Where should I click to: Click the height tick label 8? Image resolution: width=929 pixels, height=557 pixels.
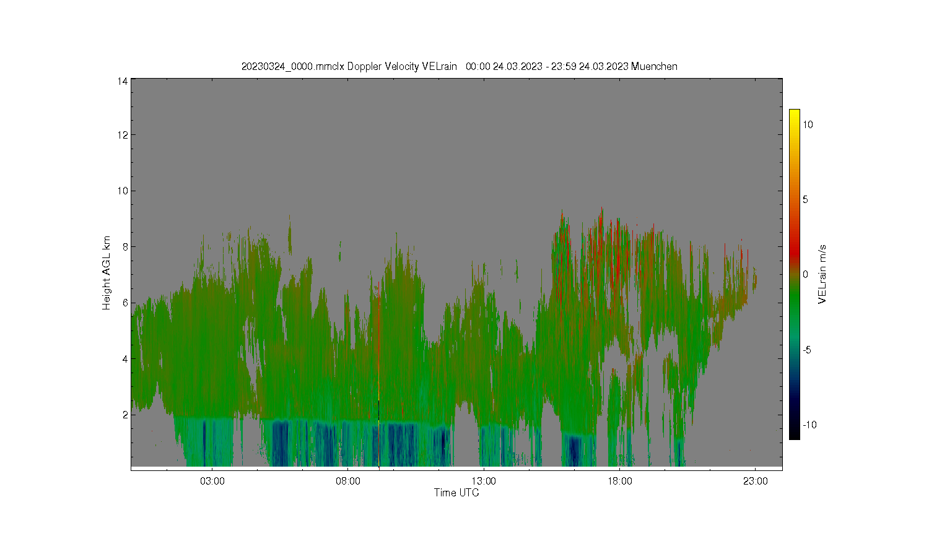click(x=125, y=246)
